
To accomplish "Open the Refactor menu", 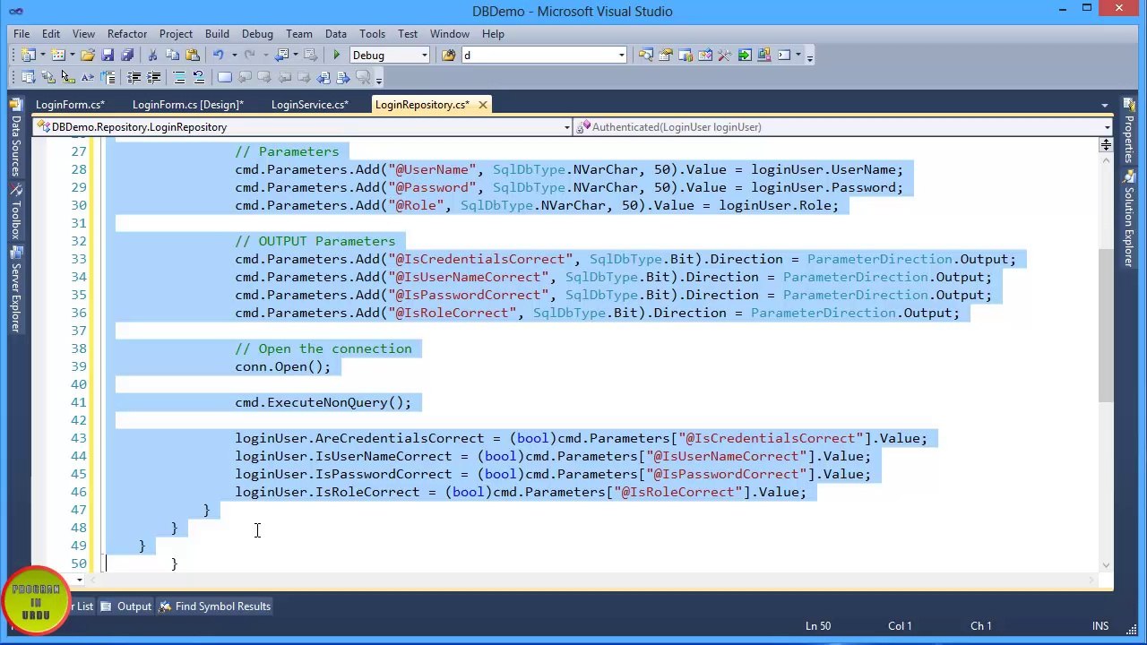I will click(x=127, y=33).
